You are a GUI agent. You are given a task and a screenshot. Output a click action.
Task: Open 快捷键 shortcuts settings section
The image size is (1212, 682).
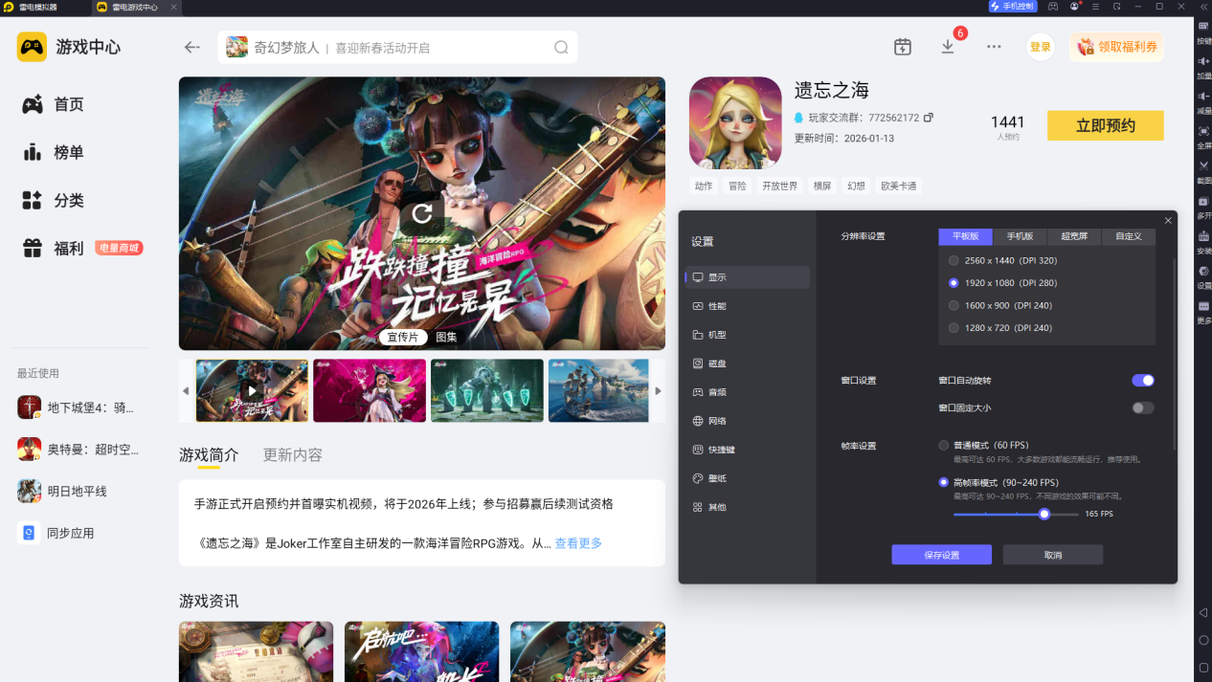pos(748,450)
